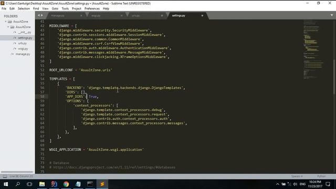The image size is (336, 189).
Task: Click the next tab arrow
Action: pos(42,15)
